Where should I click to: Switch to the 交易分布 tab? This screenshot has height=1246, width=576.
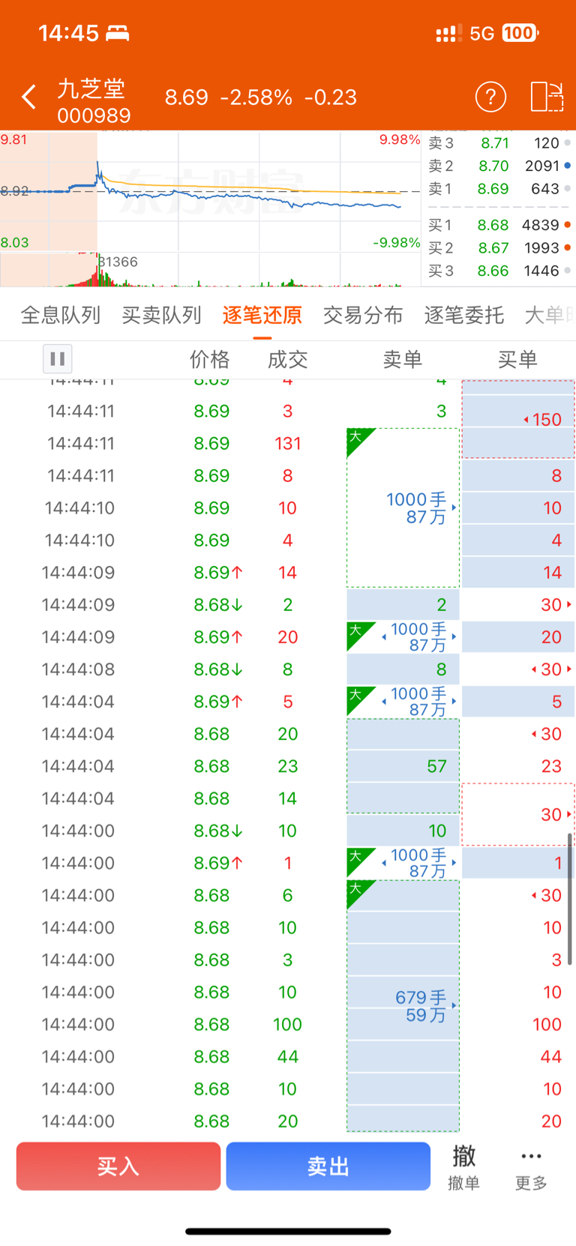click(x=363, y=315)
